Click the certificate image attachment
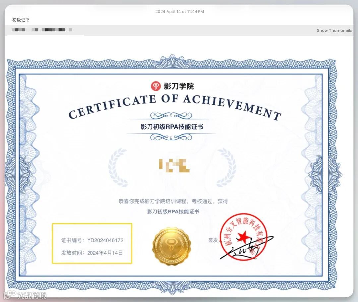 click(x=173, y=175)
